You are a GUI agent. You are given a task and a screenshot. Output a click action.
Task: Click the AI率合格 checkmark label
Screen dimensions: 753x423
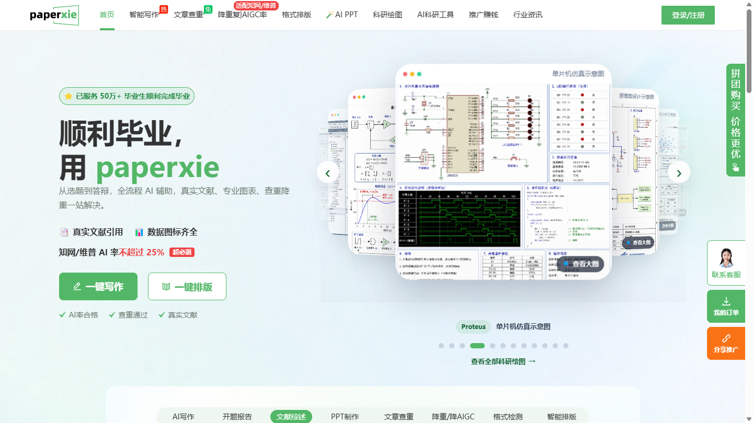pyautogui.click(x=79, y=315)
